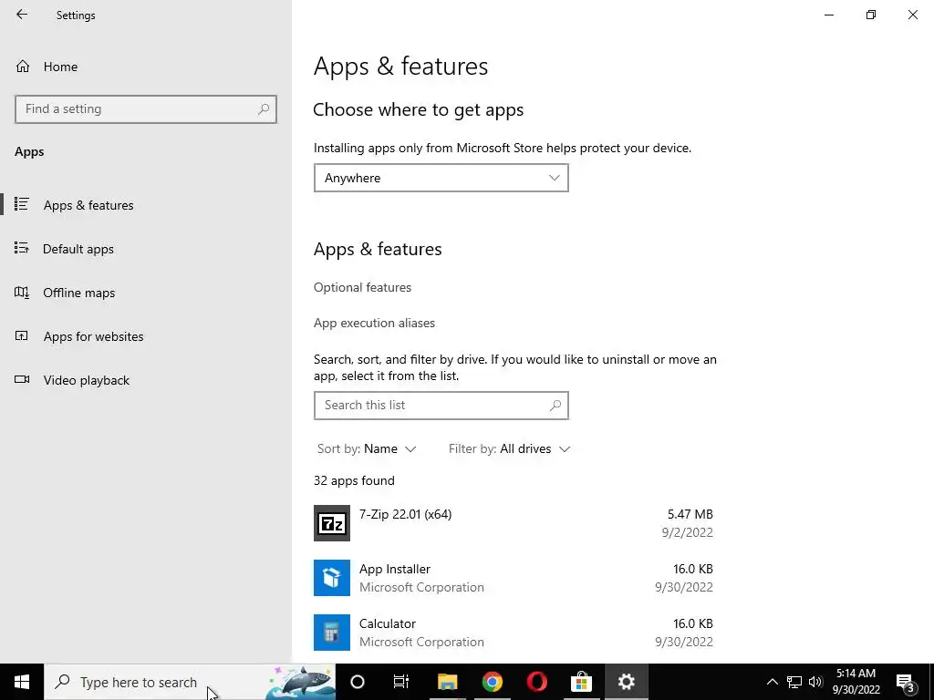Open the Sort by Name dropdown
This screenshot has height=700, width=934.
click(x=367, y=448)
